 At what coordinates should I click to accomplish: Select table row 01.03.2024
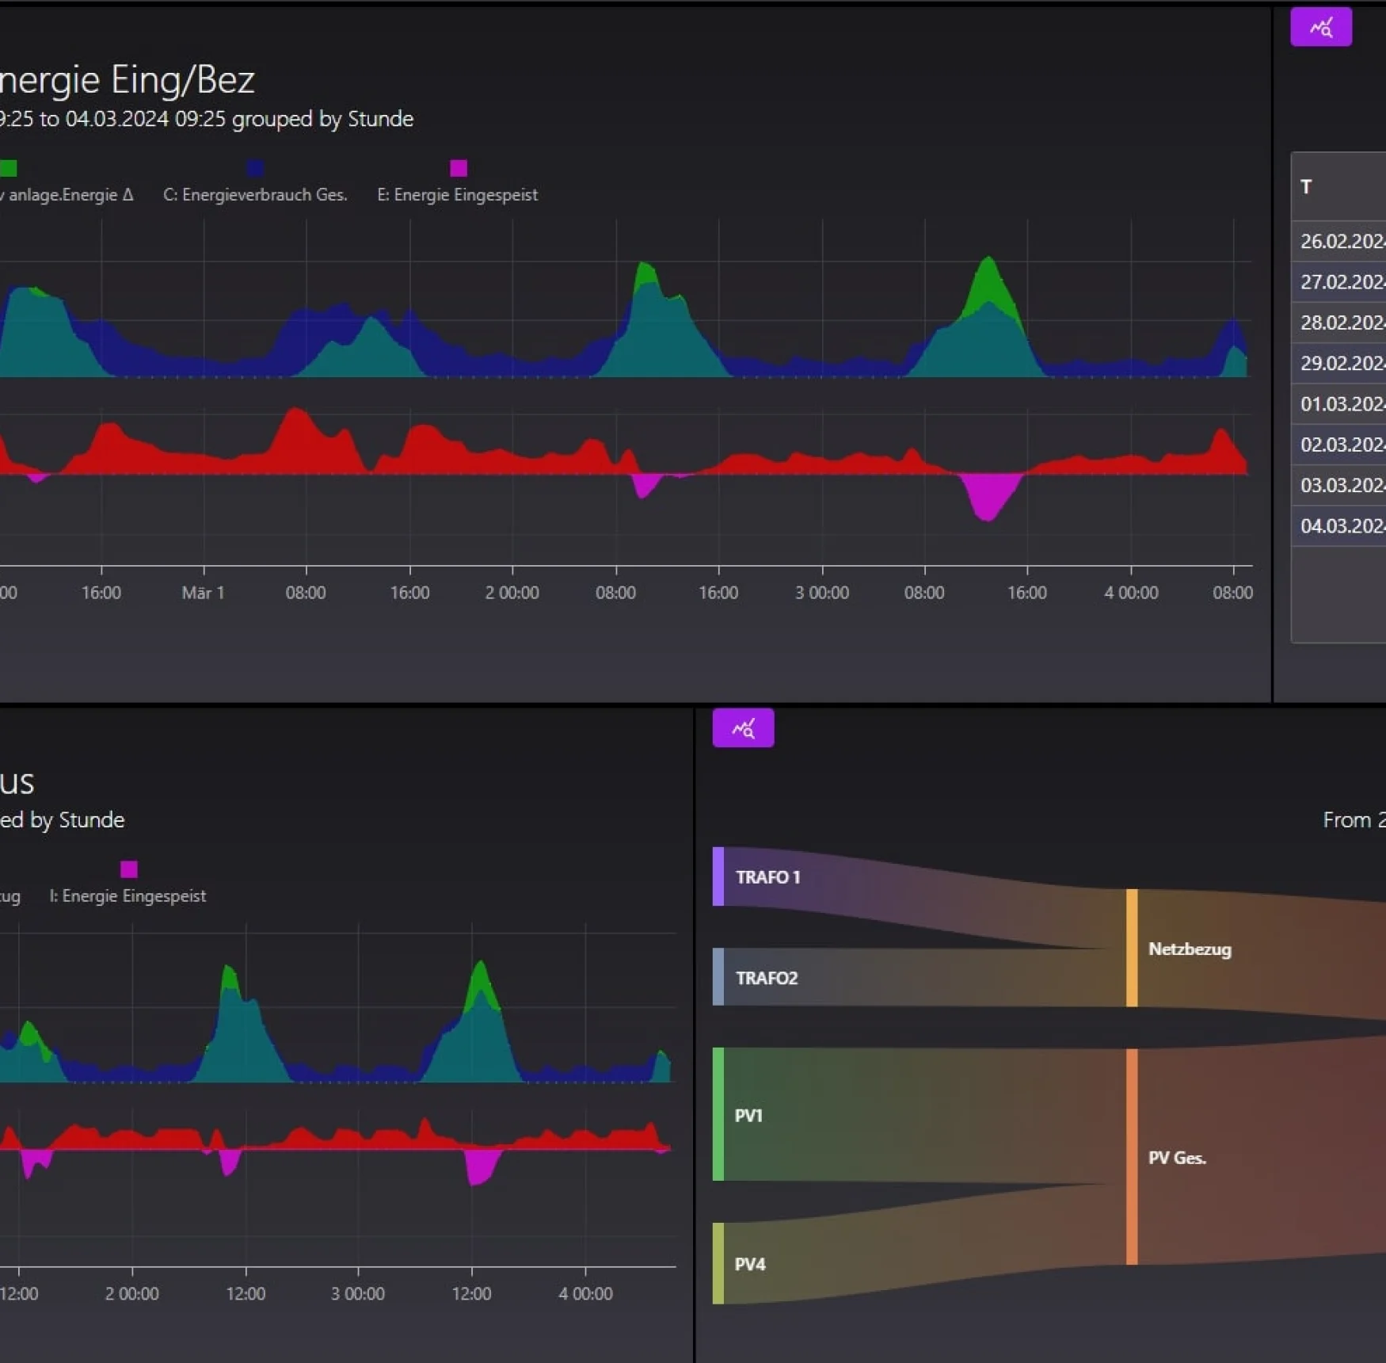tap(1338, 404)
